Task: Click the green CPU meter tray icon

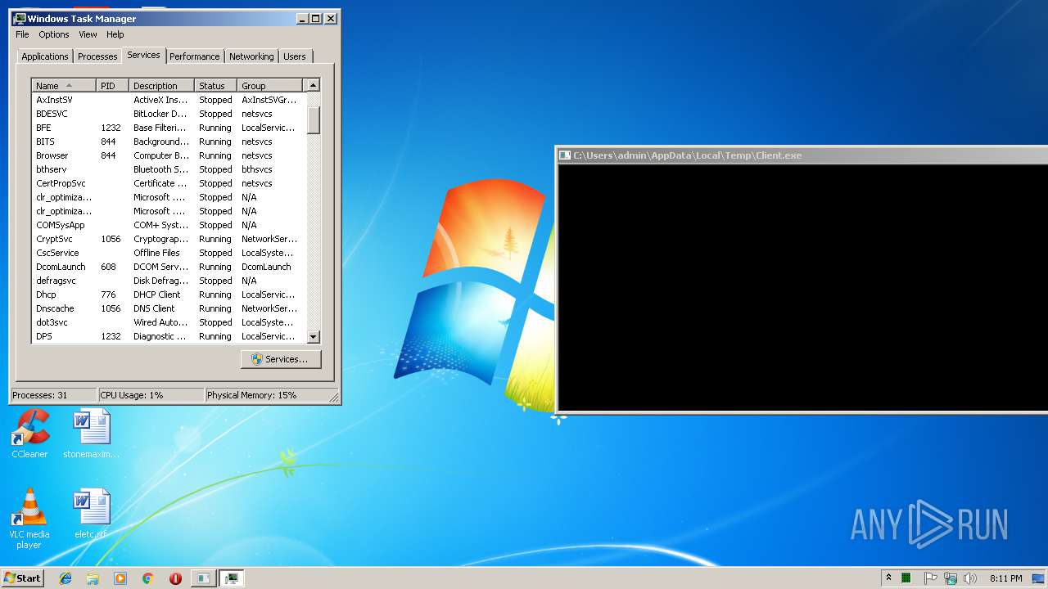Action: coord(906,578)
